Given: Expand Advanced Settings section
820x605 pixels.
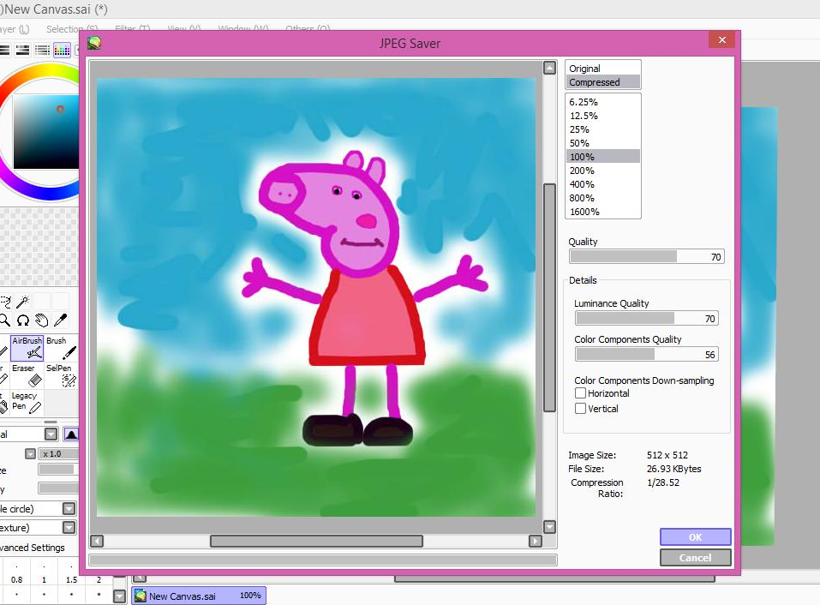Looking at the screenshot, I should (33, 548).
